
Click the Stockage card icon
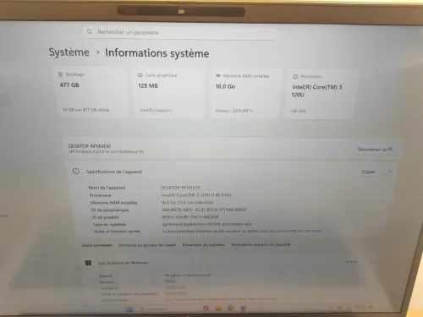[60, 74]
